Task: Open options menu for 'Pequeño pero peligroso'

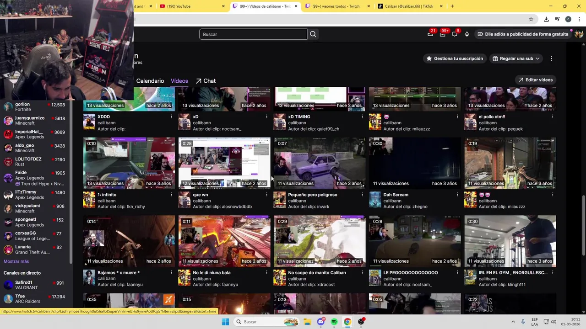Action: coord(362,195)
